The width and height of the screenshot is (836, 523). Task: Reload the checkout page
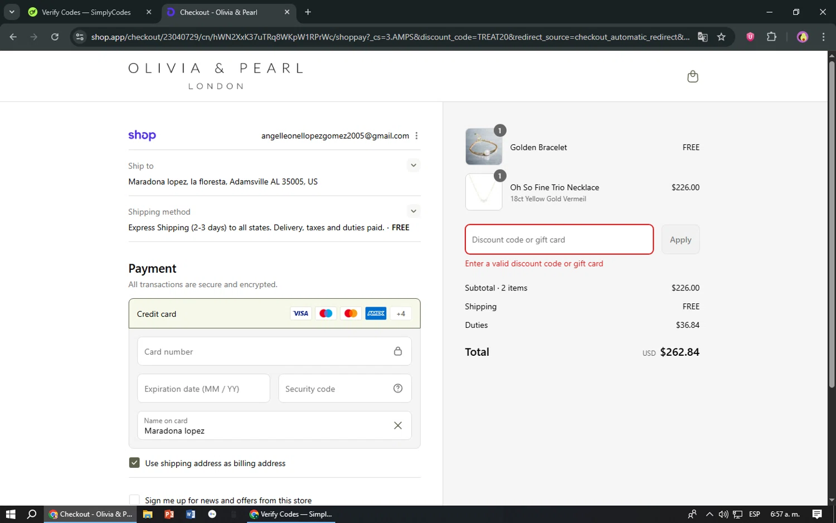pos(55,37)
